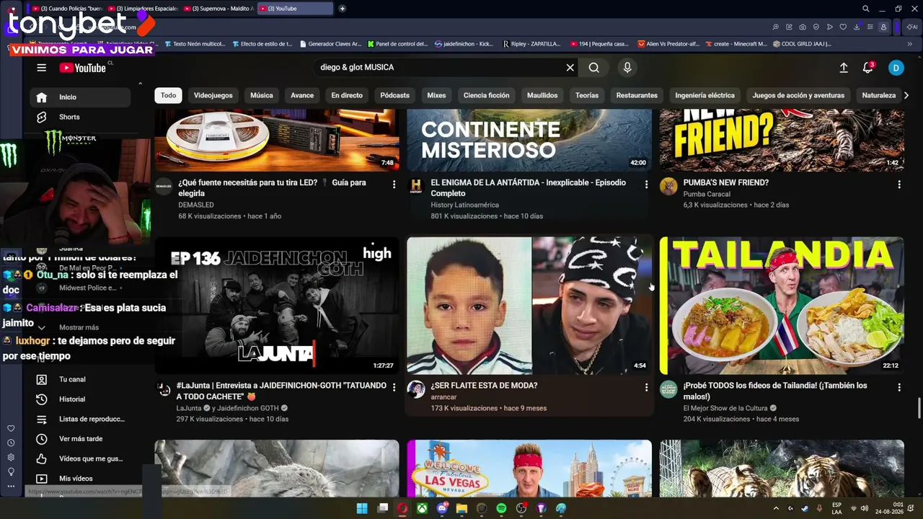Show more filter chips with right arrow
The image size is (923, 519).
(x=906, y=95)
